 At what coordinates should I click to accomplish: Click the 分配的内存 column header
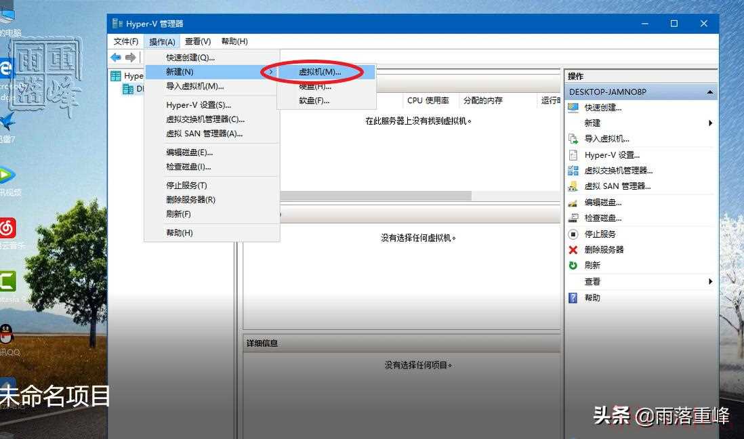point(483,101)
